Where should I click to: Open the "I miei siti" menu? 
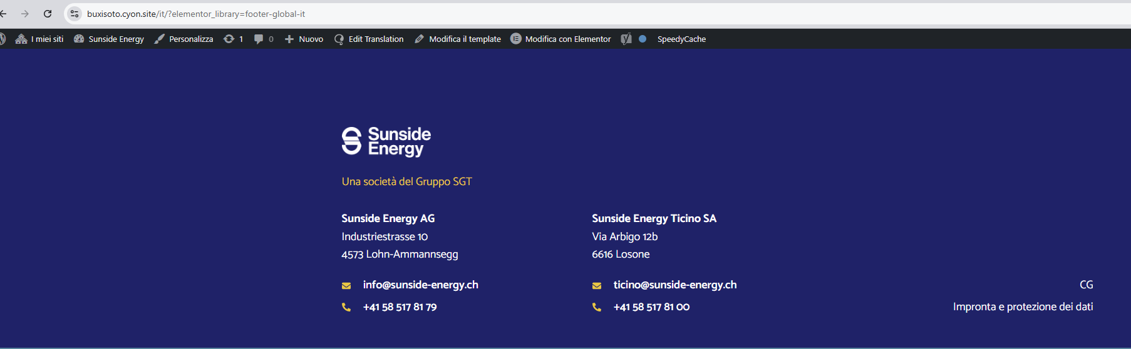[39, 39]
